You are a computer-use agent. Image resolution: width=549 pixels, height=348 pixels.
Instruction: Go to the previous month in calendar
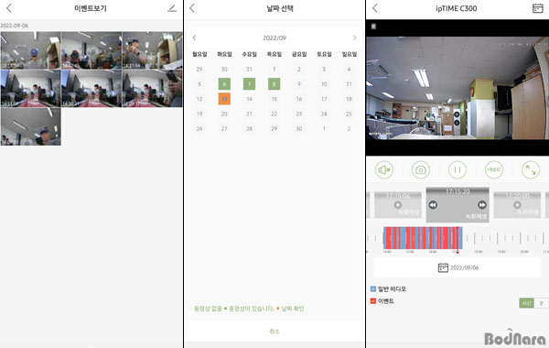tap(194, 38)
